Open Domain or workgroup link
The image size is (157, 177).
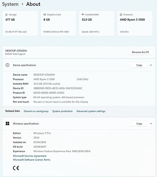[x=36, y=111]
